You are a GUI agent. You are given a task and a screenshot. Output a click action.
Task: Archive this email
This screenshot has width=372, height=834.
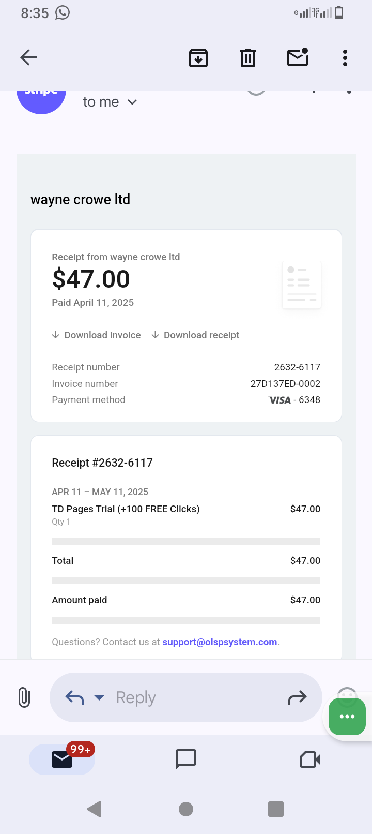[198, 58]
